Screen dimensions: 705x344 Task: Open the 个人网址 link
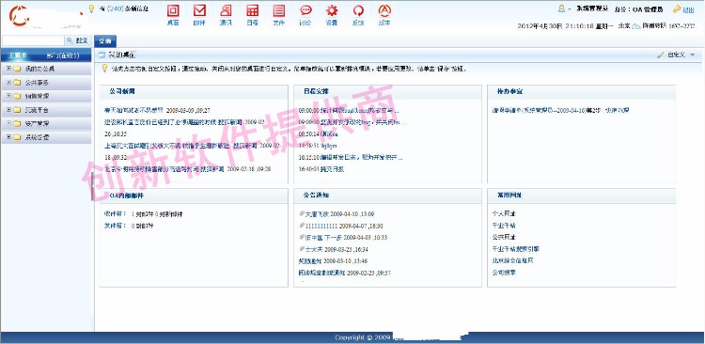504,213
